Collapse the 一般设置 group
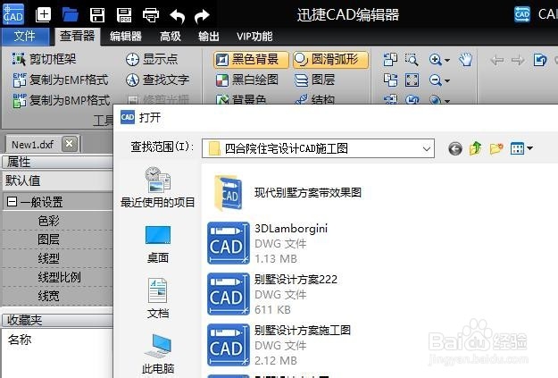 click(x=12, y=202)
